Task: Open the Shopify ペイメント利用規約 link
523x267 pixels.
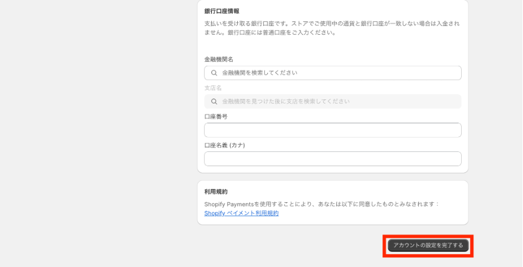Action: pos(241,213)
